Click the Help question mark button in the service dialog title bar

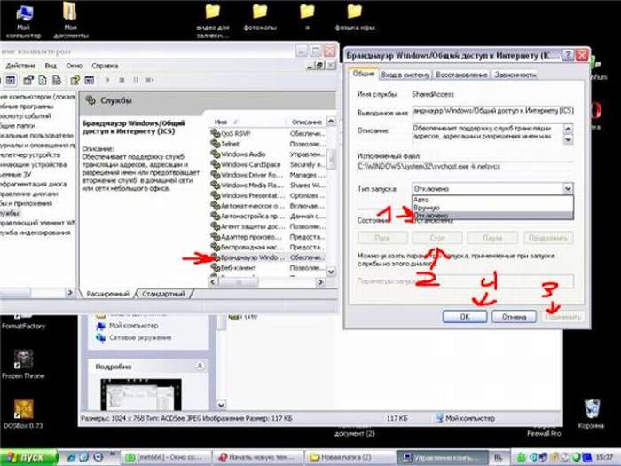[x=568, y=55]
